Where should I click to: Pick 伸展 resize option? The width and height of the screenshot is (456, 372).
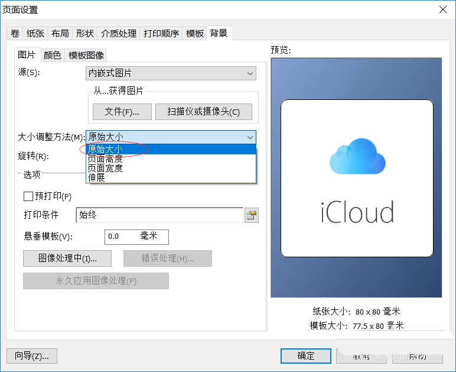coord(171,177)
